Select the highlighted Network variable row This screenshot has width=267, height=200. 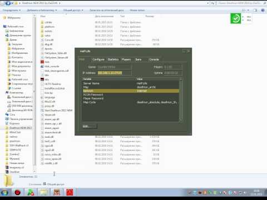[x=131, y=91]
